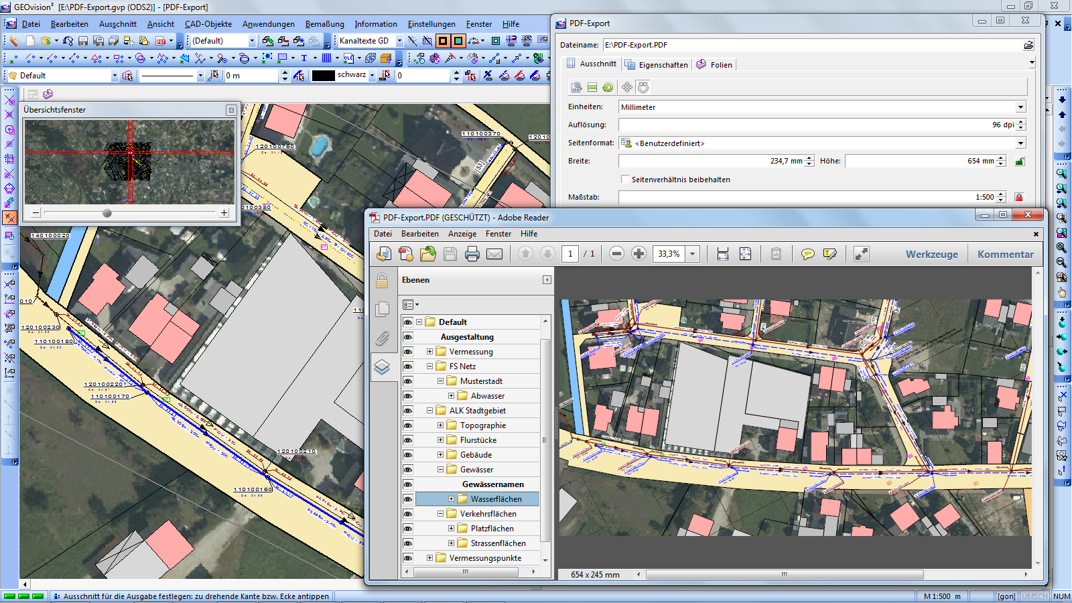Collapse the FS Netz layer folder
This screenshot has width=1072, height=603.
[x=429, y=366]
